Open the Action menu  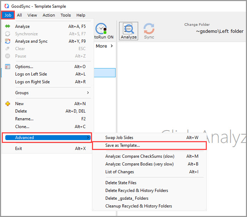click(49, 15)
